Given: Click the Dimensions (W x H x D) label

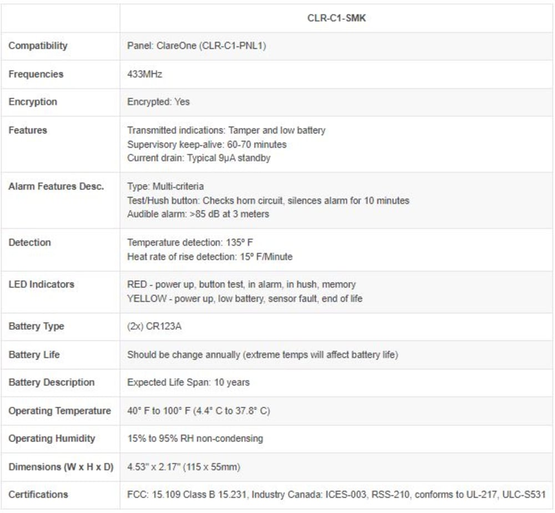Looking at the screenshot, I should click(61, 466).
